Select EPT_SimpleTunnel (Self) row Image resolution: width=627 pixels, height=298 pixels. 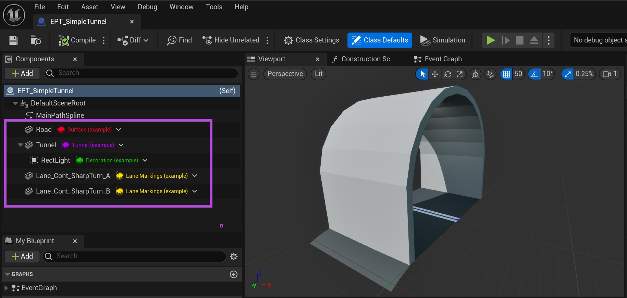122,91
